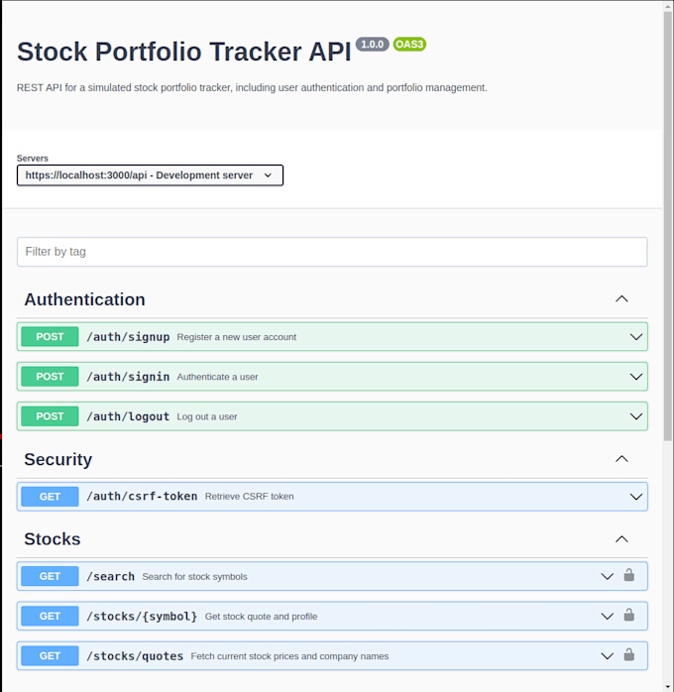Click the lock icon on /stocks/{symbol} row
674x692 pixels.
click(x=629, y=615)
